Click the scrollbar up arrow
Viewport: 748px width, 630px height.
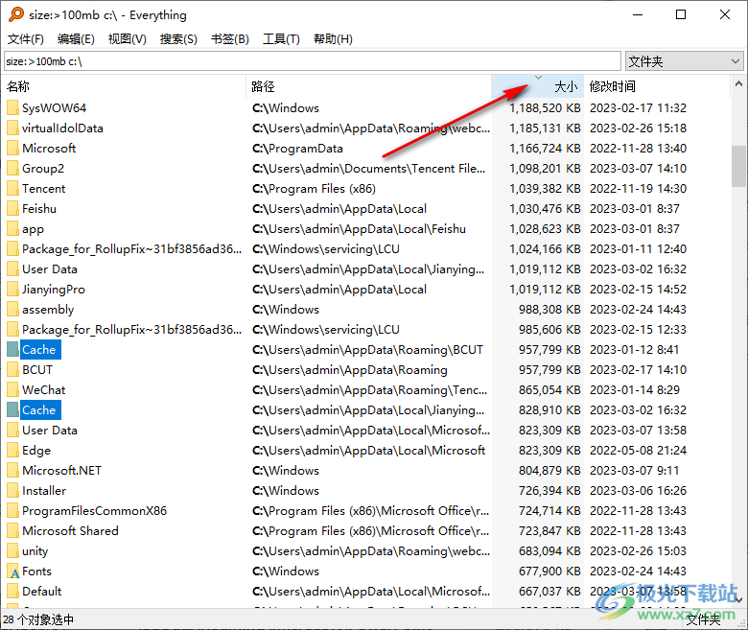tap(739, 84)
